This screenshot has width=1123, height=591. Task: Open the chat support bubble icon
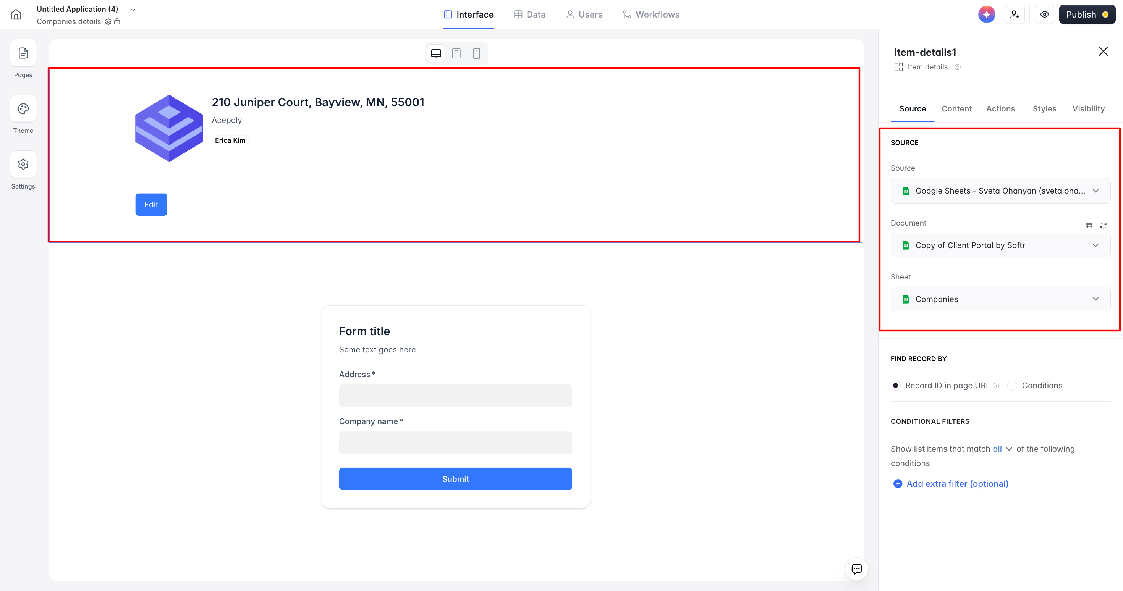[856, 569]
